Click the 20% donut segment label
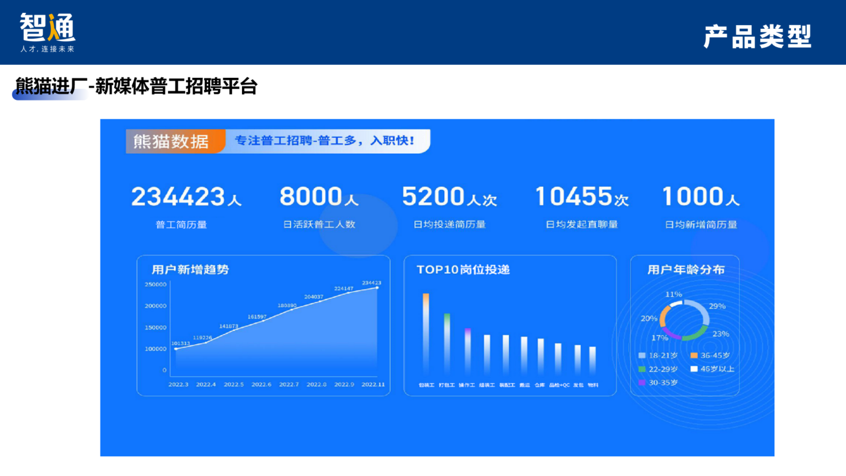 click(649, 319)
